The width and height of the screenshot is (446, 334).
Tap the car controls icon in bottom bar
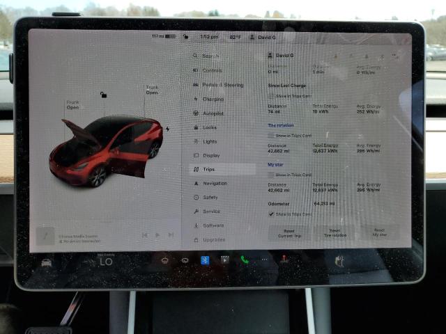point(47,262)
